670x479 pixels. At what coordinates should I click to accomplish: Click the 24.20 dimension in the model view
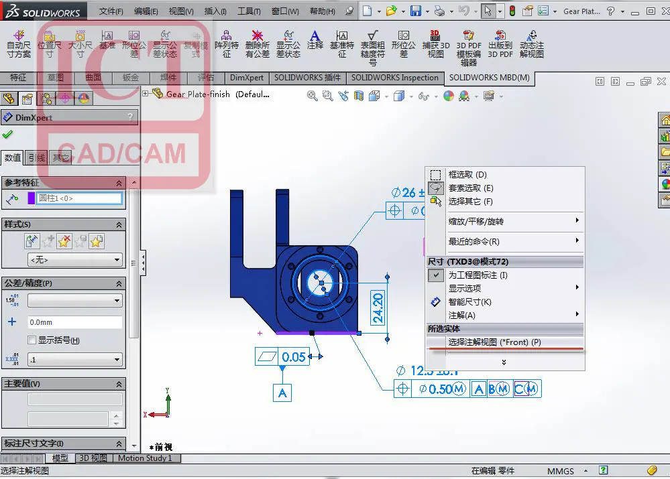click(x=378, y=307)
